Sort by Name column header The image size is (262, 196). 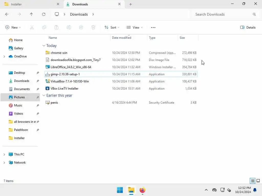(53, 38)
